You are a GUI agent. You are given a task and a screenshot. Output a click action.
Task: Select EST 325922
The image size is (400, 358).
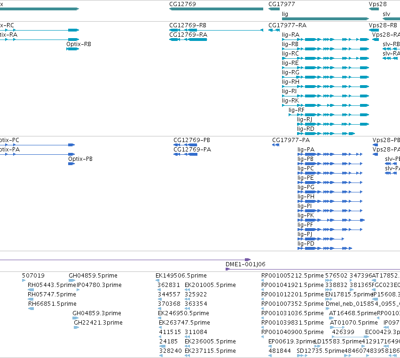[196, 294]
